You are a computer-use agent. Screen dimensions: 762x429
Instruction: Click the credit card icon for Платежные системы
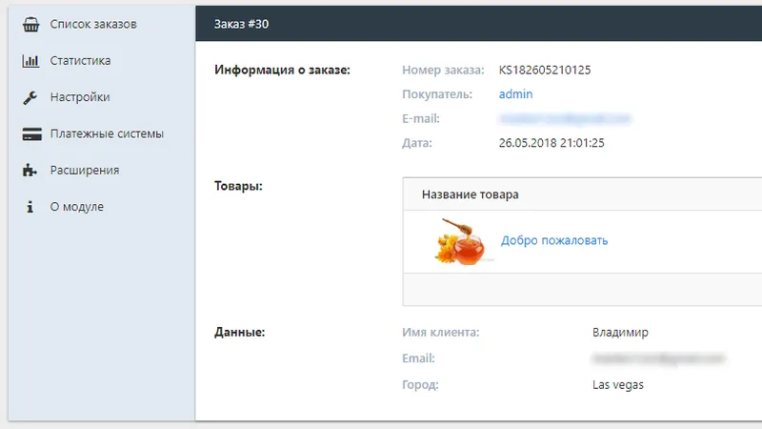point(31,133)
